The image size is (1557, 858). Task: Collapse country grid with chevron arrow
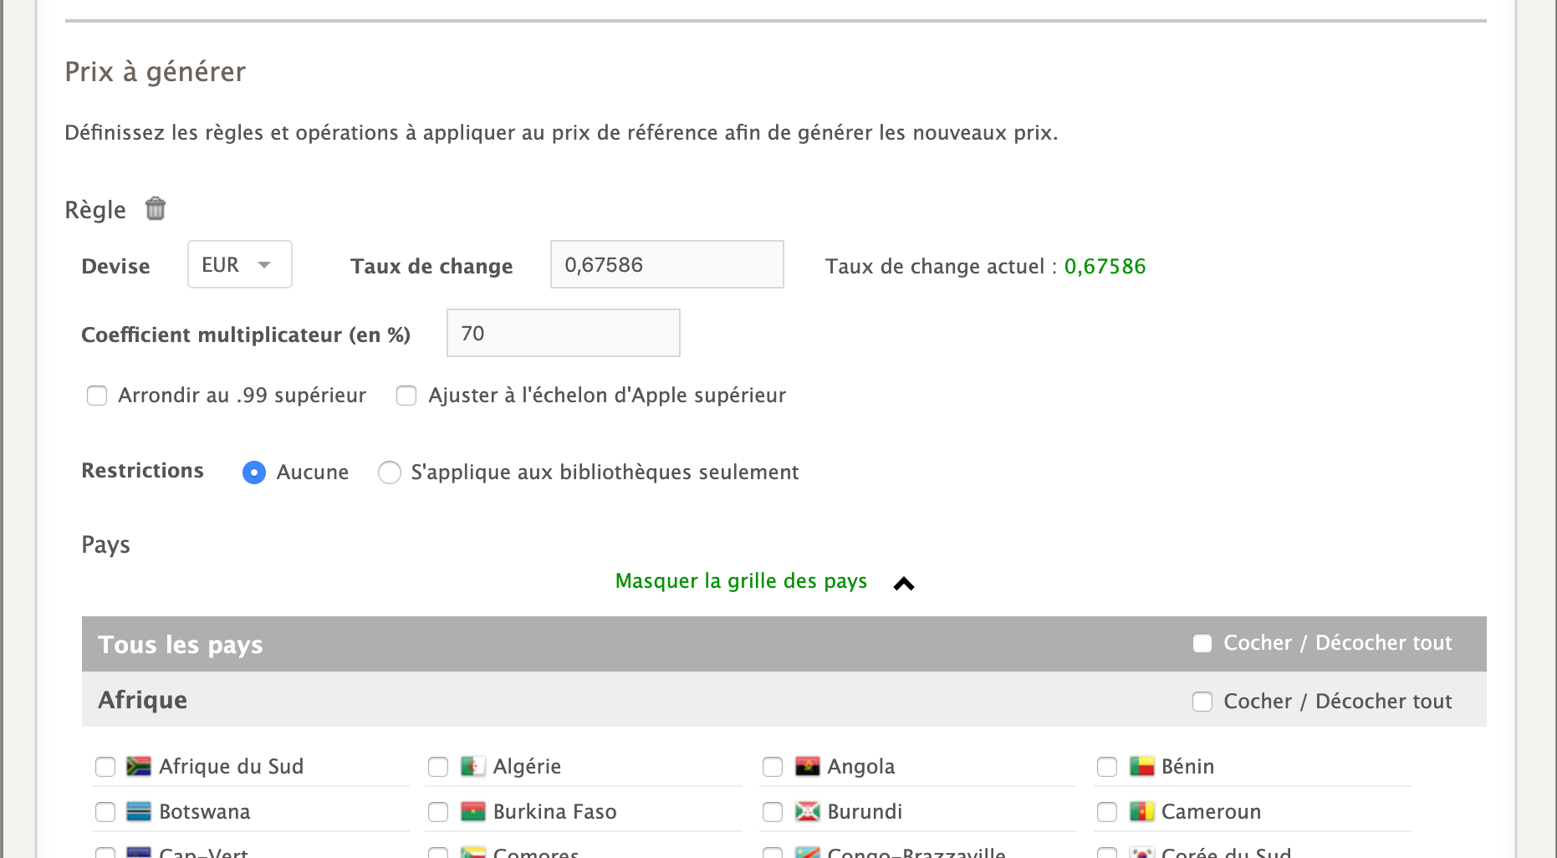[x=903, y=584]
